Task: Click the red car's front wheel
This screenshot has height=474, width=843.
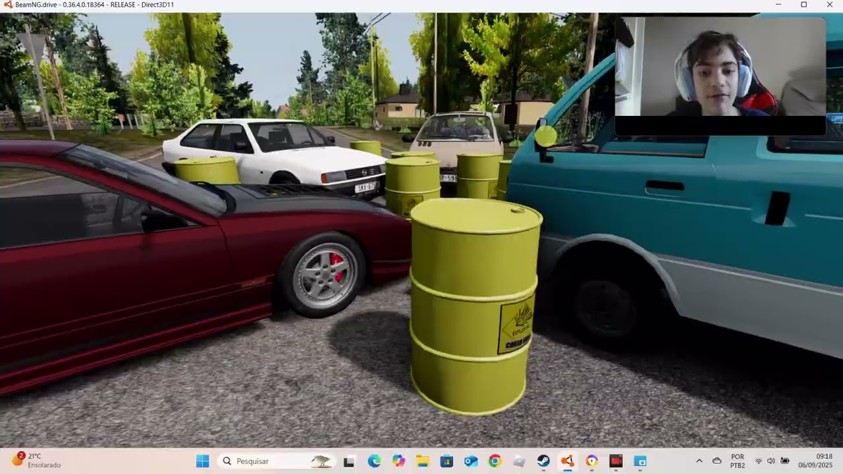Action: pos(323,275)
